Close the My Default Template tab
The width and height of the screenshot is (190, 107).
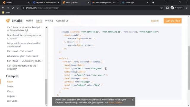(59, 3)
